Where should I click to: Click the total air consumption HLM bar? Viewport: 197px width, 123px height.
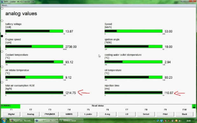(x=34, y=92)
